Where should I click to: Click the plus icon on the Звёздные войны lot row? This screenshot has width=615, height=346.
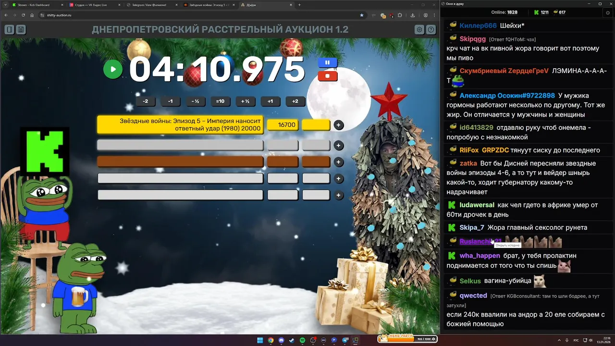pos(338,125)
